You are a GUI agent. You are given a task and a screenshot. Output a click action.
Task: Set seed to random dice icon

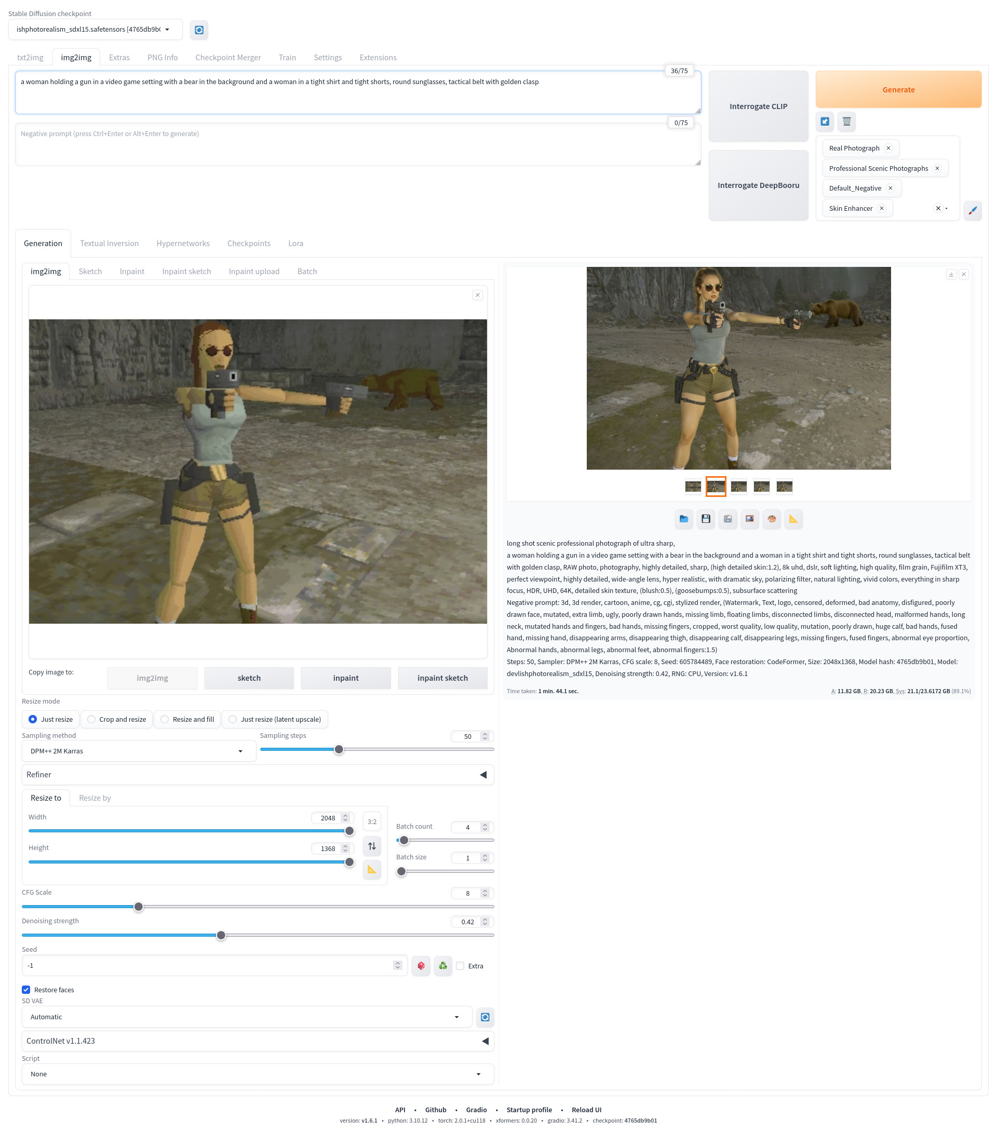[x=421, y=966]
